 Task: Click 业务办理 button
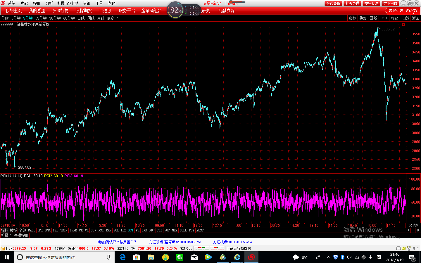point(352,3)
